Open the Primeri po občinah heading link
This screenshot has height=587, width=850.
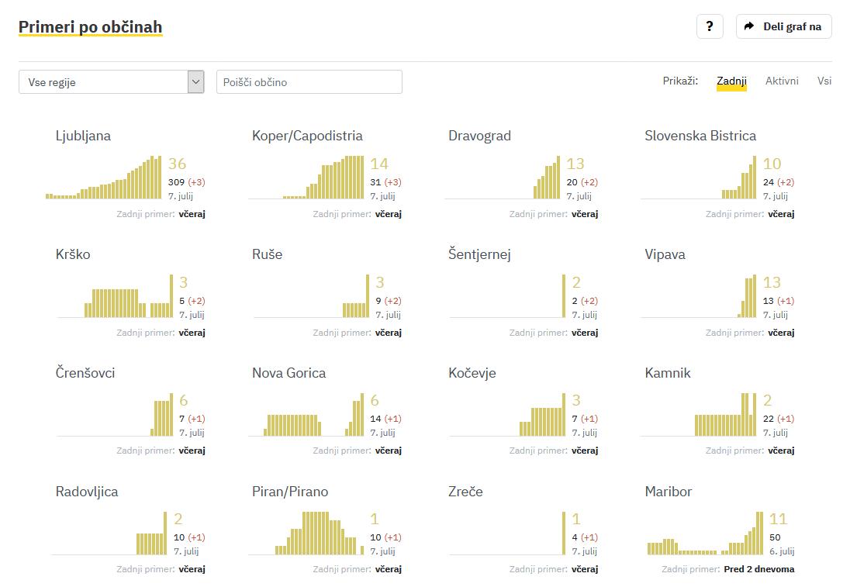click(x=91, y=27)
